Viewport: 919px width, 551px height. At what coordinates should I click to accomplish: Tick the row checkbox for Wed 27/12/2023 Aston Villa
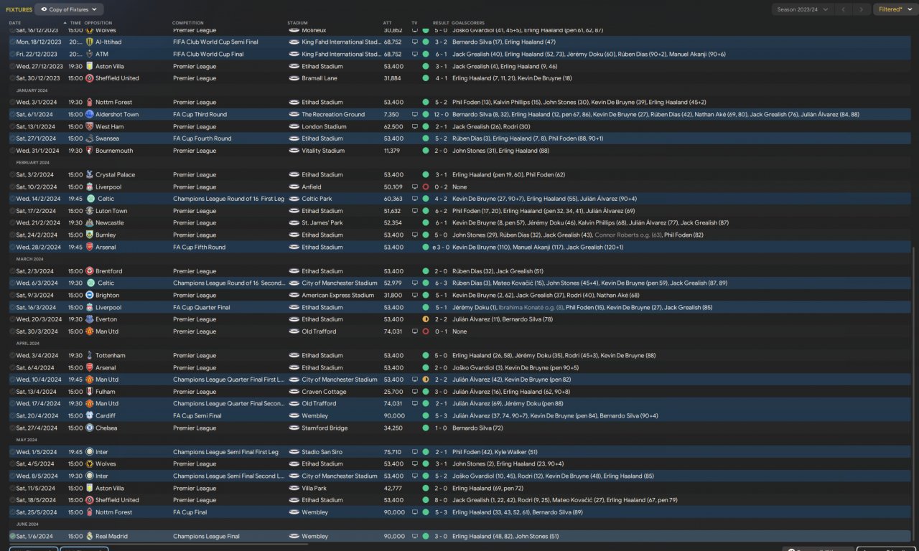click(x=12, y=67)
